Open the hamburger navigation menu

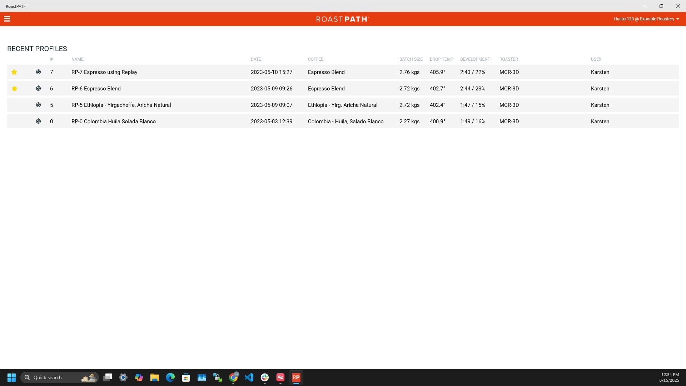(x=7, y=19)
